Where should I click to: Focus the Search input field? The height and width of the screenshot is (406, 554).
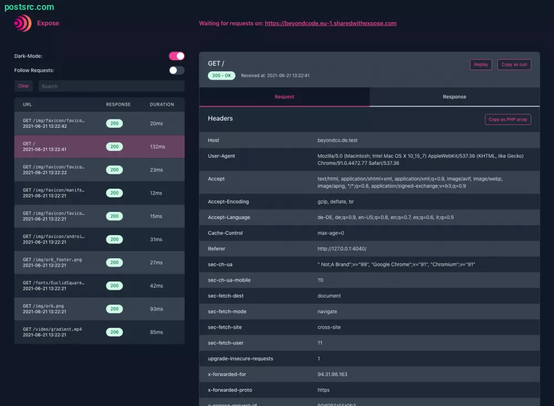(111, 86)
